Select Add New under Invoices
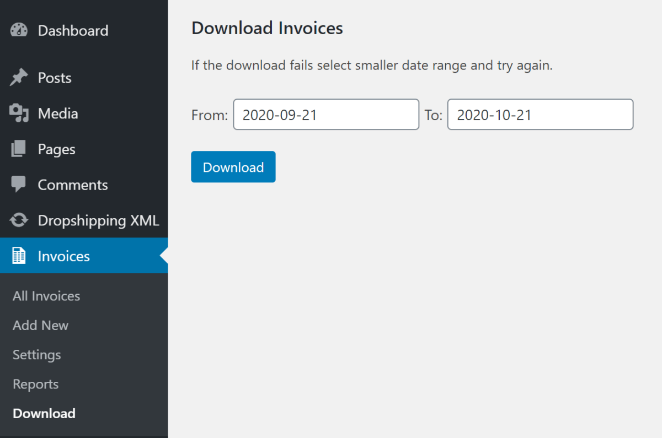Screen dimensions: 662x438 (40, 325)
